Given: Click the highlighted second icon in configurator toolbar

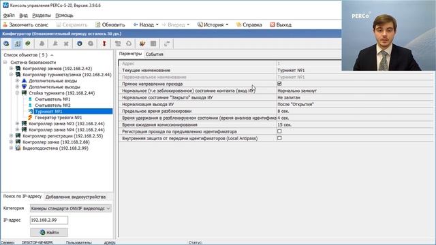Looking at the screenshot, I should 17,44.
